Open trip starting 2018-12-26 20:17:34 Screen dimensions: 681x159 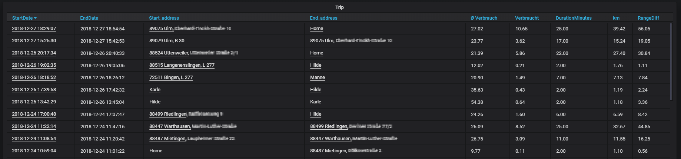(x=34, y=53)
